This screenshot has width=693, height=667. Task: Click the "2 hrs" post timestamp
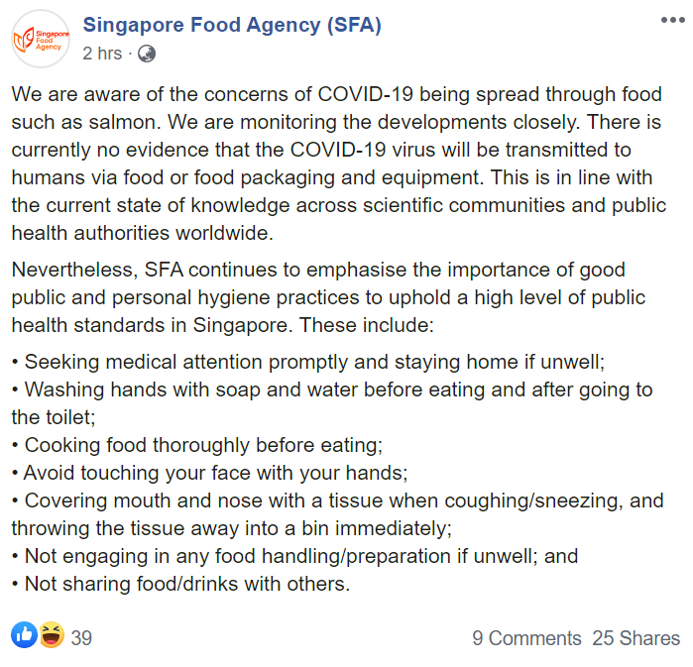pos(102,54)
